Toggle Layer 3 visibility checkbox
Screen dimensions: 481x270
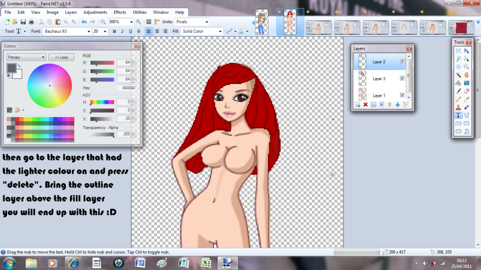tap(402, 78)
